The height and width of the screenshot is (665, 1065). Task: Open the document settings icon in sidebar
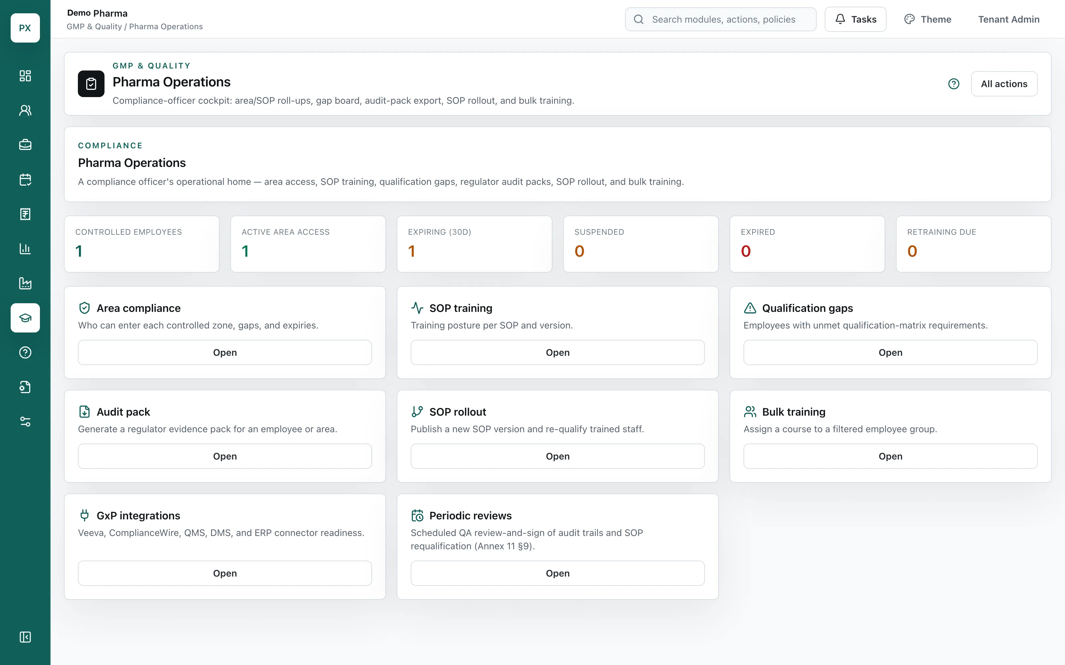click(25, 387)
